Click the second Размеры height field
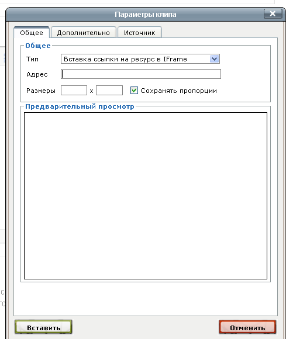Image resolution: width=286 pixels, height=339 pixels. (x=109, y=91)
